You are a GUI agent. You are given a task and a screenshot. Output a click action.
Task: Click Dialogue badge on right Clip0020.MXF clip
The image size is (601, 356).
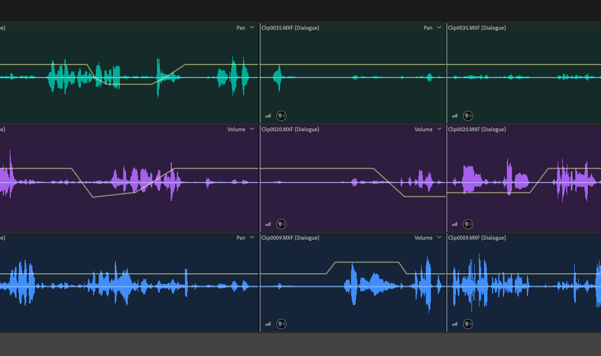click(x=468, y=224)
